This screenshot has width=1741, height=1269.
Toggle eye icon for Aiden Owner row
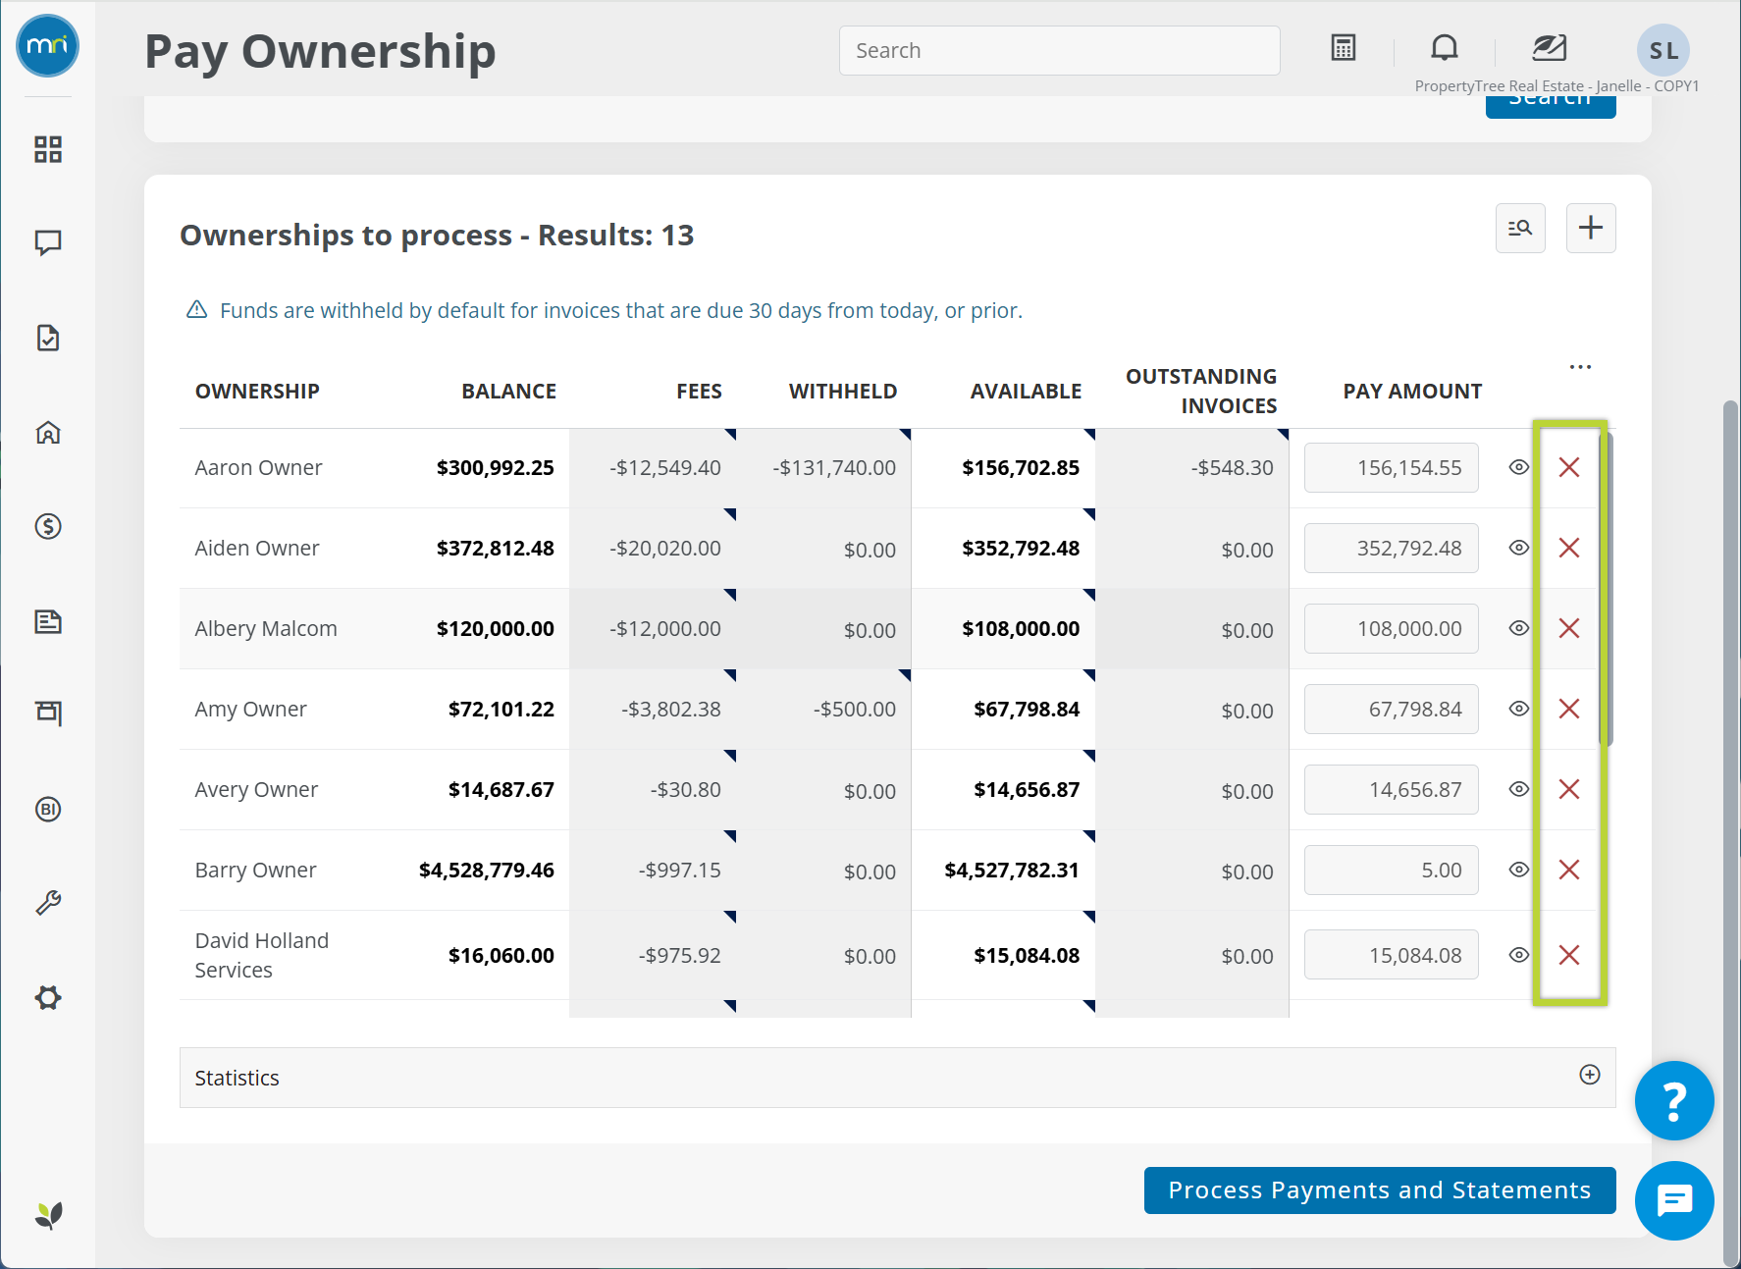tap(1518, 548)
